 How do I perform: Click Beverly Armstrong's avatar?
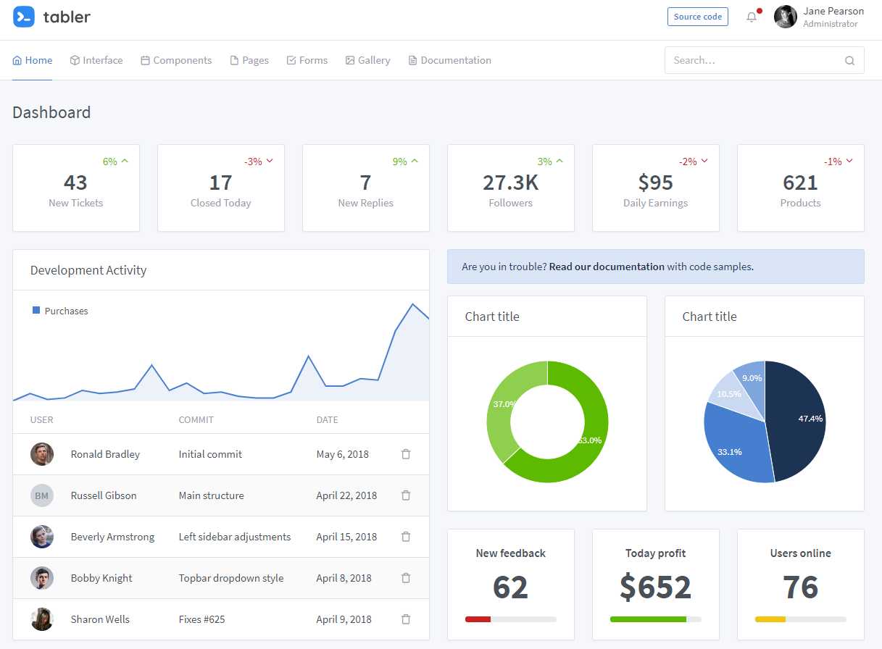point(42,537)
